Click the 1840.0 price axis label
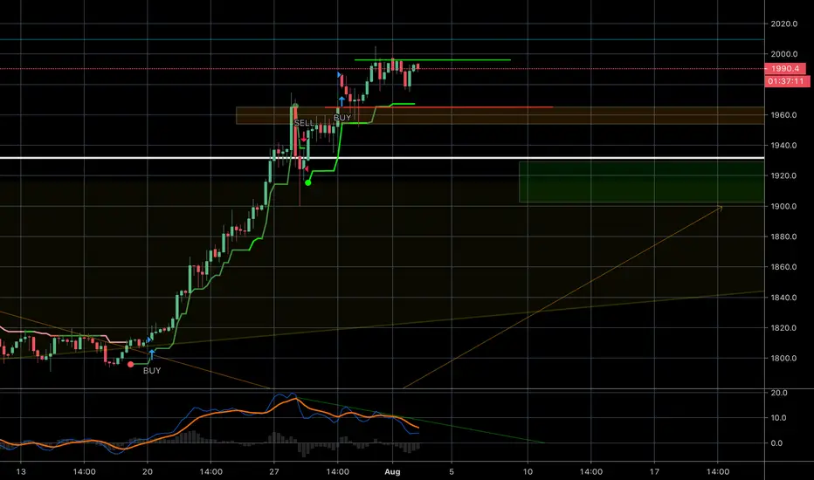This screenshot has height=480, width=814. [x=784, y=298]
